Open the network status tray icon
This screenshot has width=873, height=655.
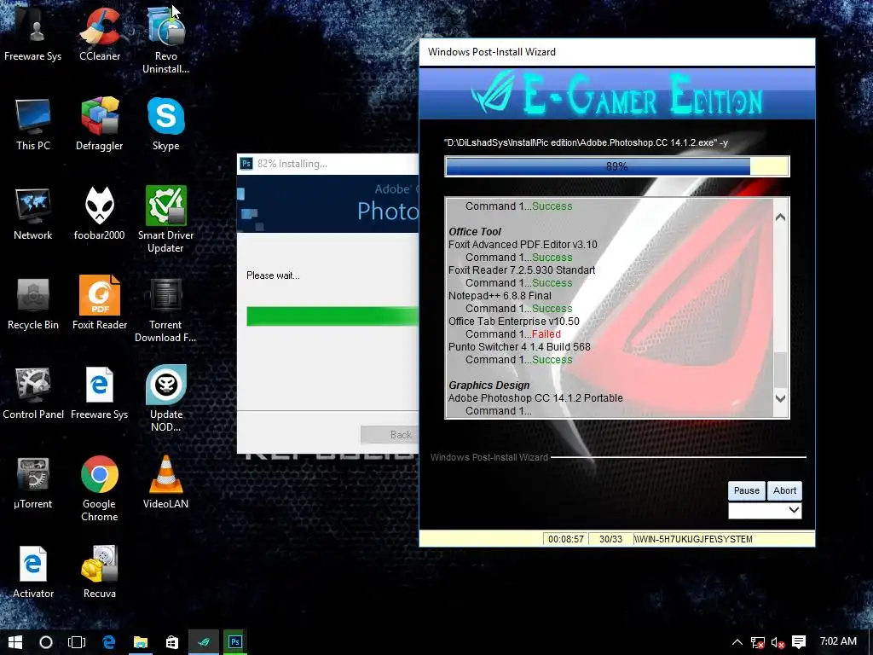757,643
